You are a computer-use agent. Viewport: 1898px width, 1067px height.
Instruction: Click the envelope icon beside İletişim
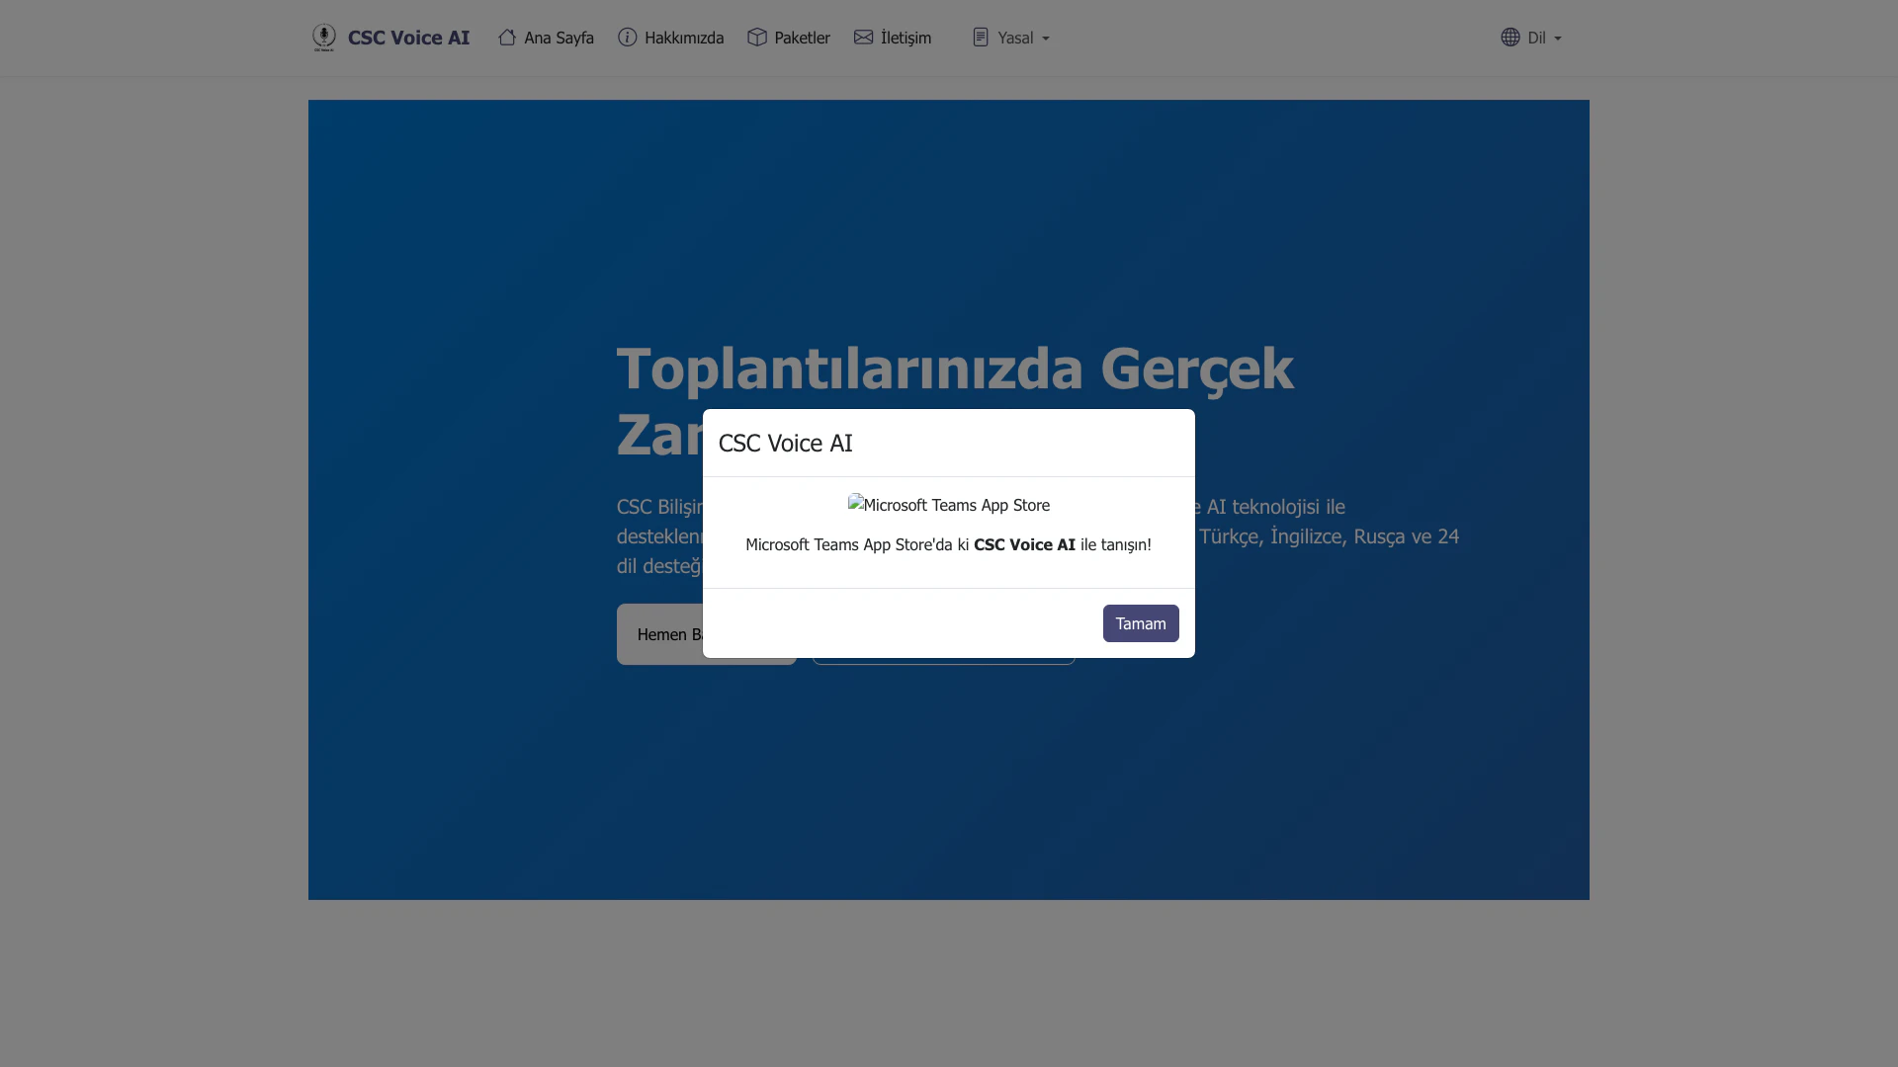(x=864, y=38)
